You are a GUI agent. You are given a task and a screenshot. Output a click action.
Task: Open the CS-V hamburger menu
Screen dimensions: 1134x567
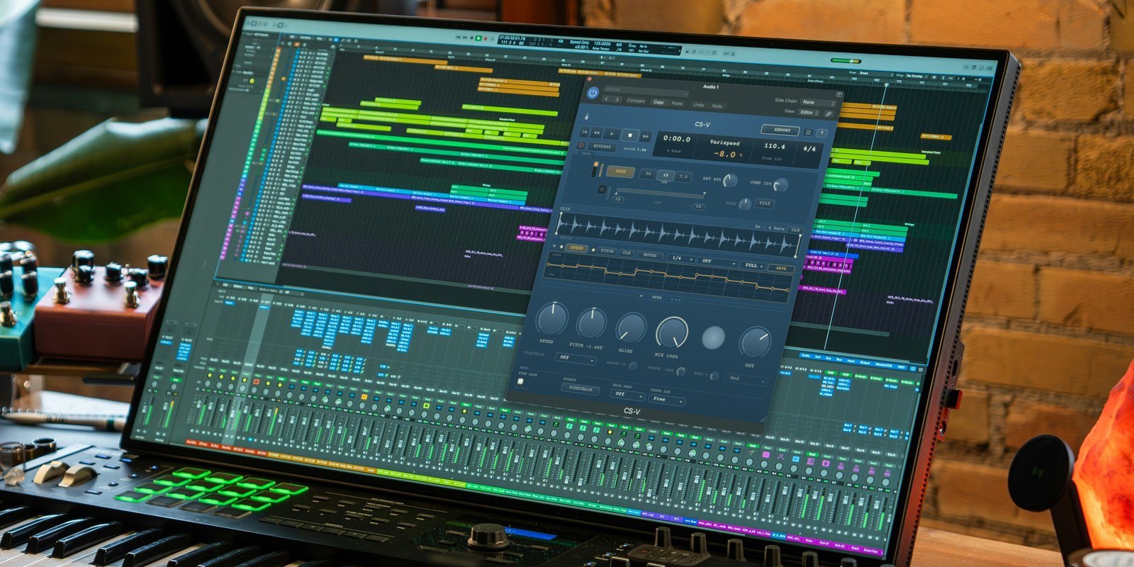[x=808, y=133]
